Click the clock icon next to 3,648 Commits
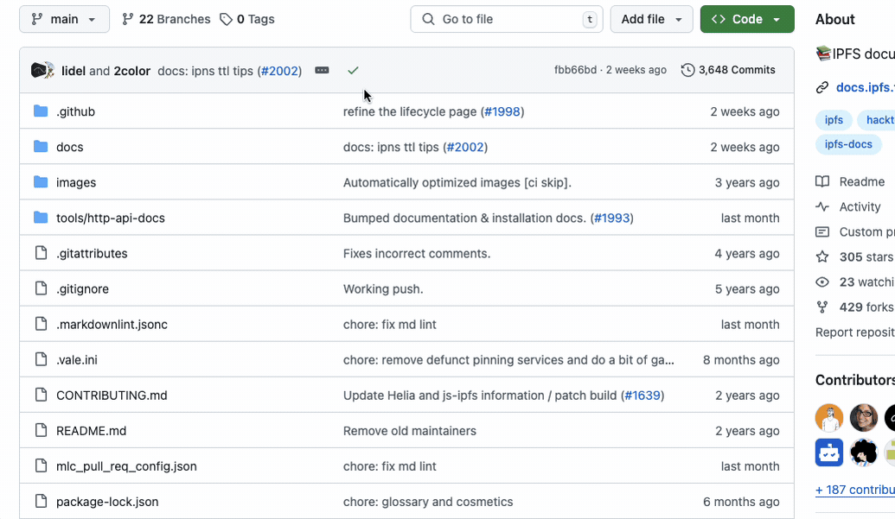This screenshot has height=519, width=895. click(x=687, y=69)
